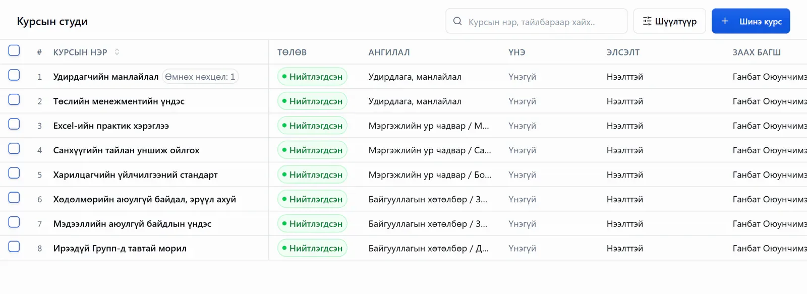Image resolution: width=807 pixels, height=294 pixels.
Task: Click the Өмнөх нөхцөл: 1 badge
Action: (x=200, y=77)
